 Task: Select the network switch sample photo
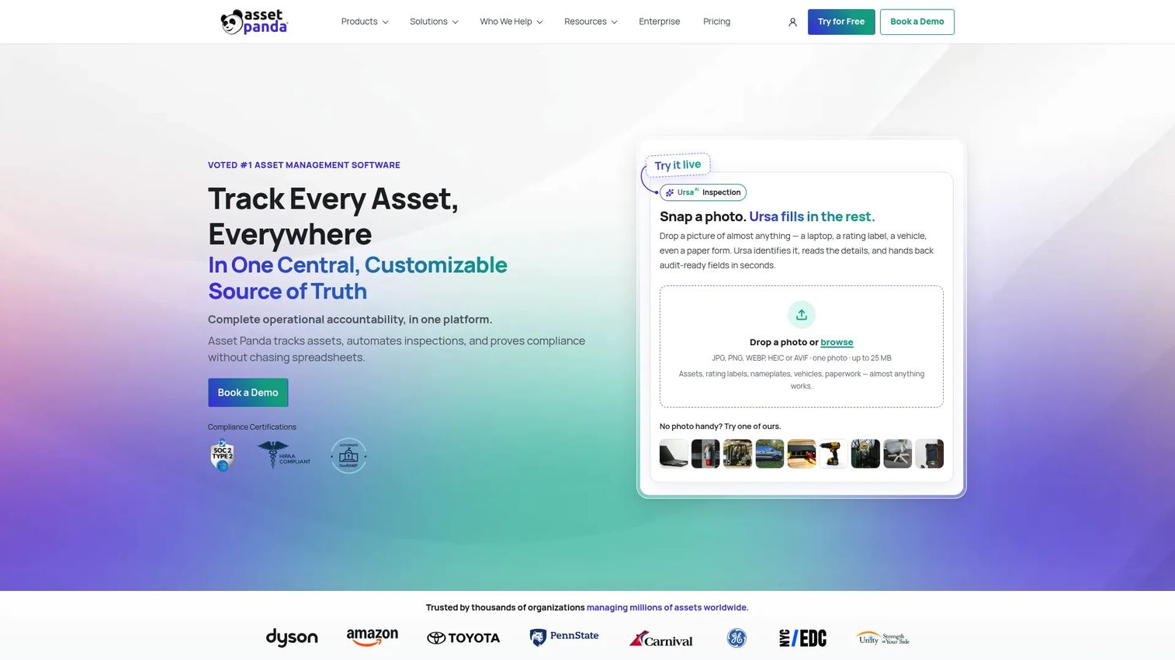pyautogui.click(x=802, y=454)
